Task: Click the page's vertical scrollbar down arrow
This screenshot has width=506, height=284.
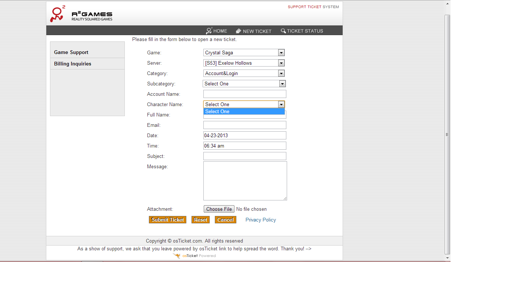Action: point(447,258)
